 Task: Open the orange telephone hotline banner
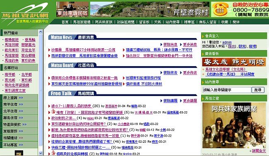point(240,9)
